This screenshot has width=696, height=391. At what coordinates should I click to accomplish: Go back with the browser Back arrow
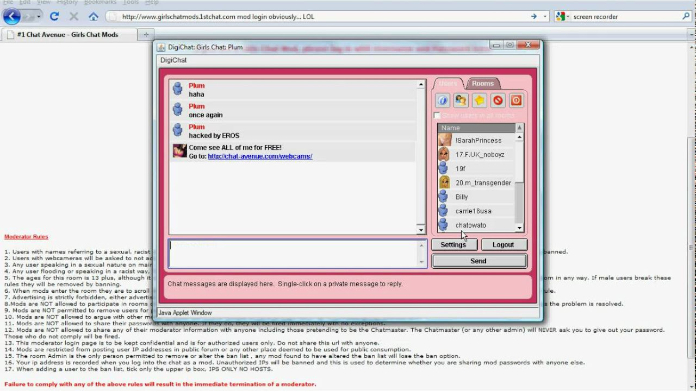[x=11, y=17]
